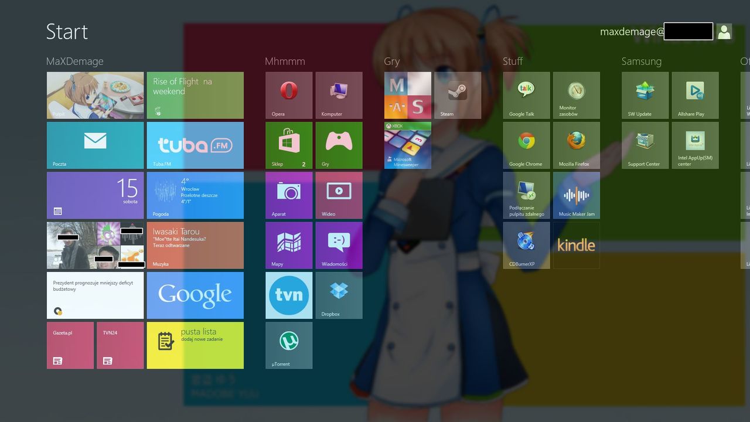Open the pusta lista task tile
Image resolution: width=750 pixels, height=422 pixels.
click(x=195, y=345)
